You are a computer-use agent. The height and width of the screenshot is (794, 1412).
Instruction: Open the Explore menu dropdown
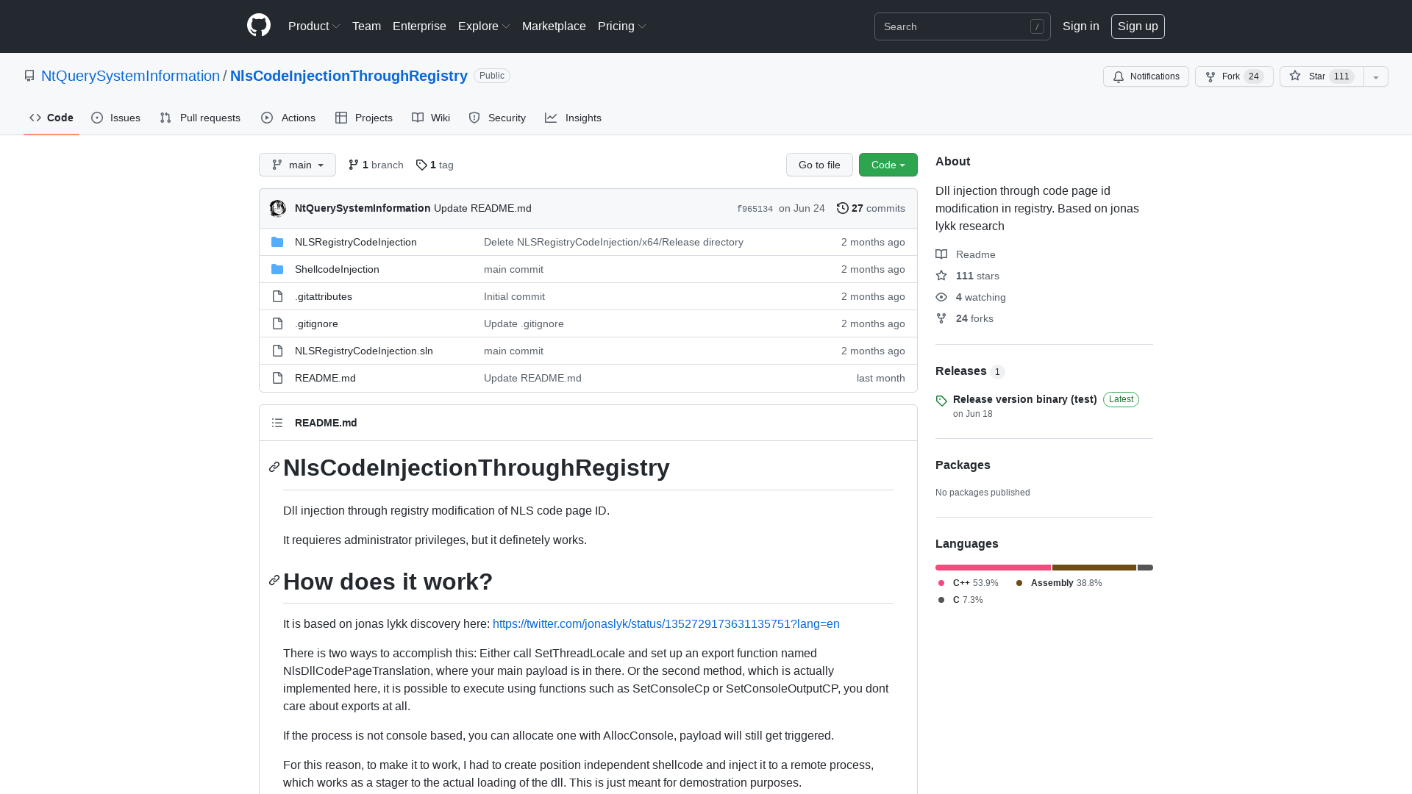point(483,26)
